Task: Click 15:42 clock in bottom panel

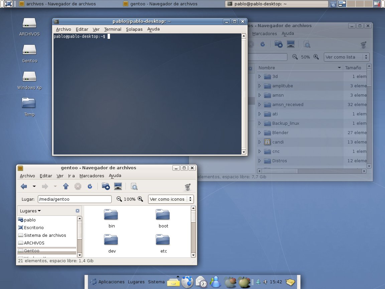Action: click(276, 282)
